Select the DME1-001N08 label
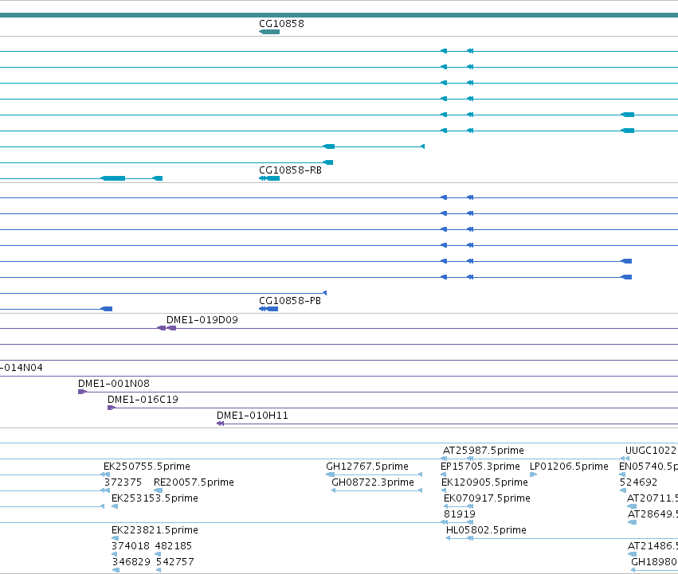 click(114, 384)
